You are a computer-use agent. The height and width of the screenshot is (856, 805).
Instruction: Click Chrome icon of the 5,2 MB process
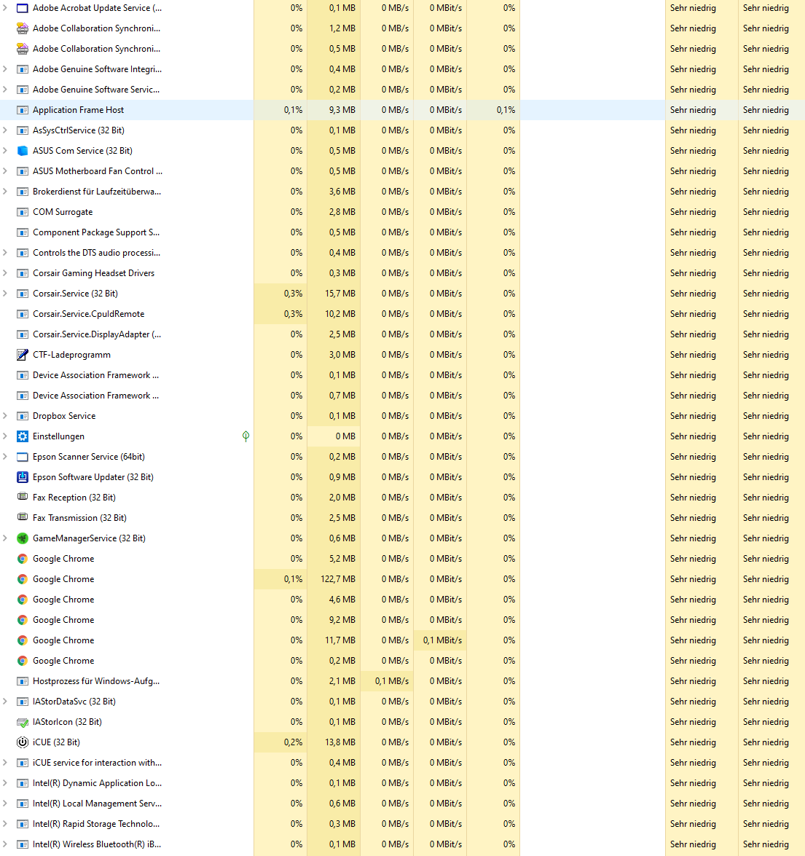click(x=23, y=559)
